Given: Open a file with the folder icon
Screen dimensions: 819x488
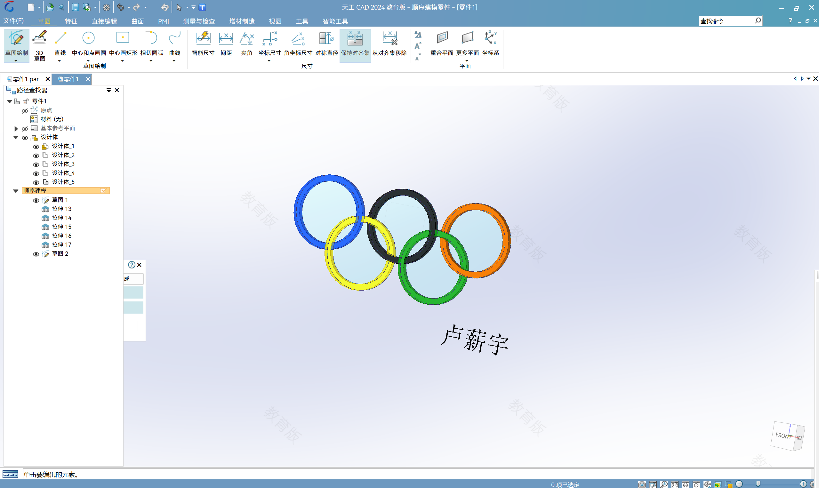Looking at the screenshot, I should tap(50, 7).
